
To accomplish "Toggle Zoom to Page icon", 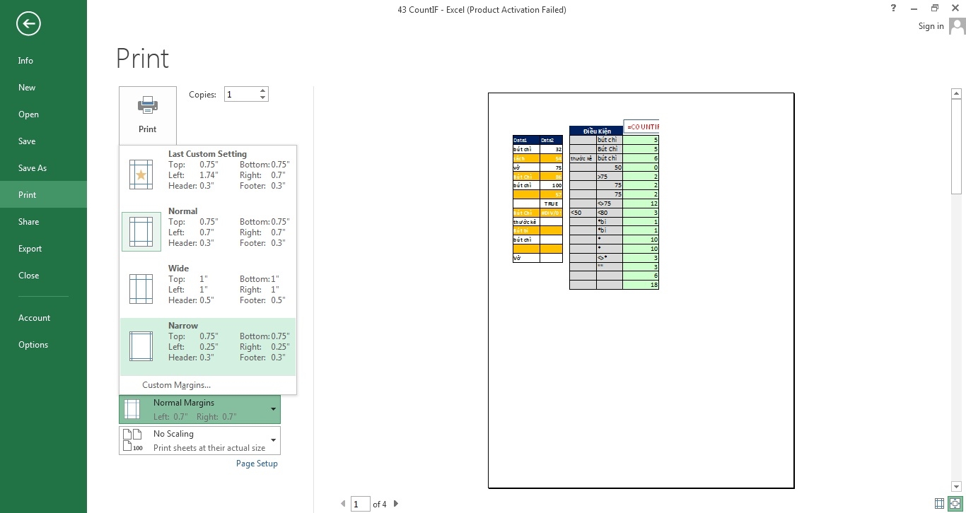I will click(x=954, y=504).
